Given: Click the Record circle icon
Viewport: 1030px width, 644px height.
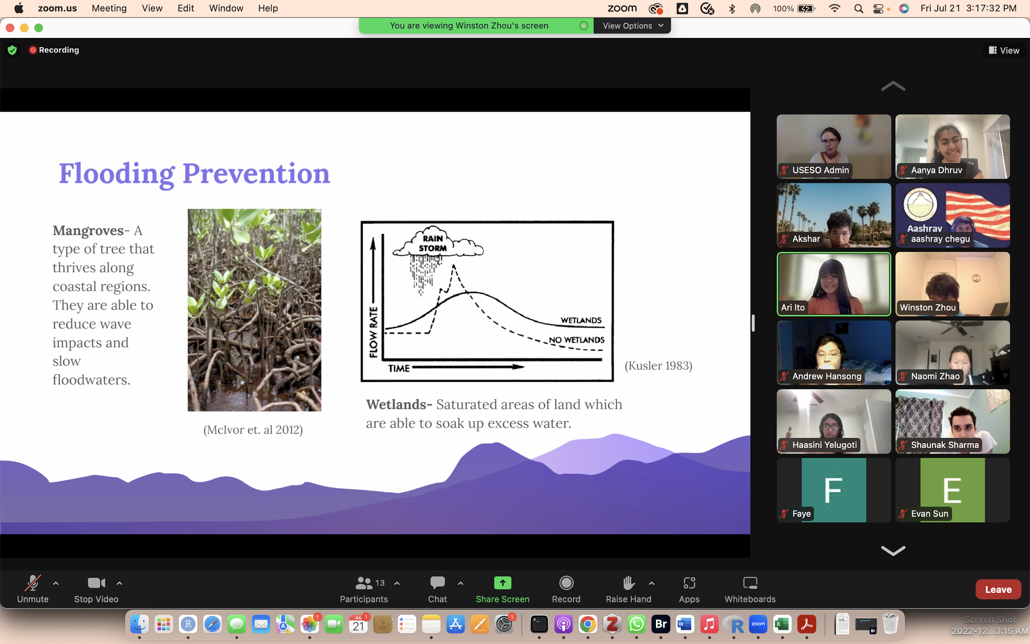Looking at the screenshot, I should (566, 583).
